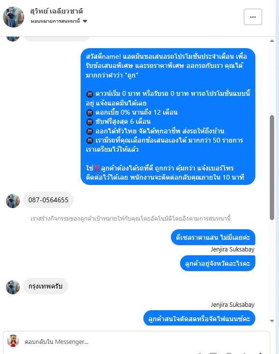This screenshot has width=279, height=354.
Task: Click the 087-0564655 phone number message
Action: [48, 200]
